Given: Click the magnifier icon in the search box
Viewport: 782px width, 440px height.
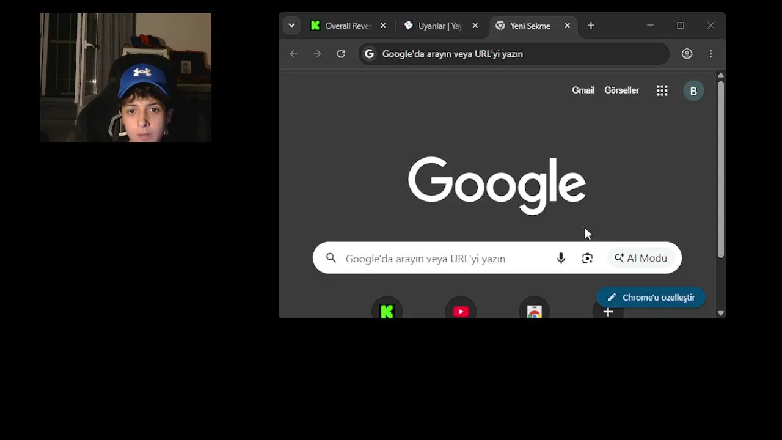Looking at the screenshot, I should pos(331,258).
